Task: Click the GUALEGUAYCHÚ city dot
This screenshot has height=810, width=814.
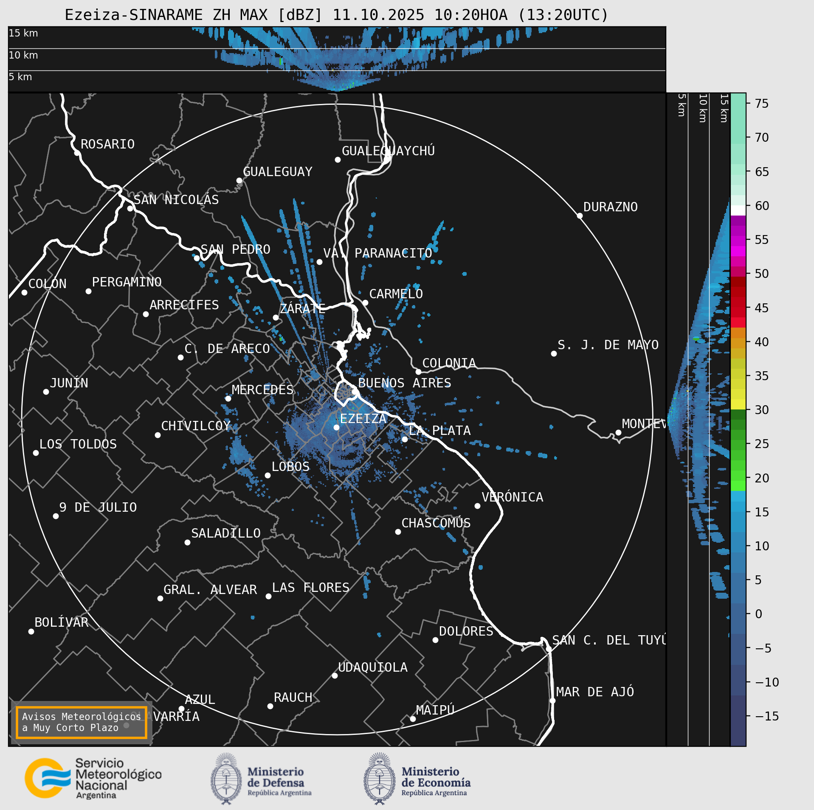Action: pos(338,160)
